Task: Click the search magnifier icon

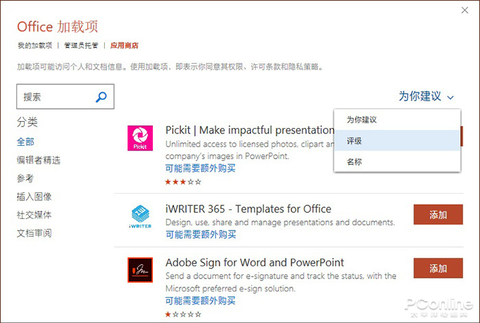Action: pyautogui.click(x=101, y=97)
